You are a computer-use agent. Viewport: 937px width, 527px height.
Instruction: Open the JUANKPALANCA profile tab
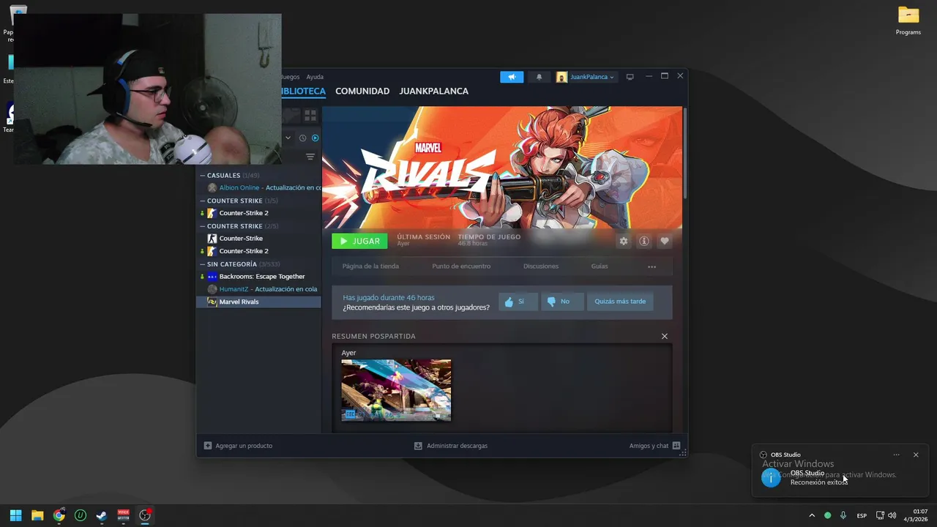(x=433, y=91)
